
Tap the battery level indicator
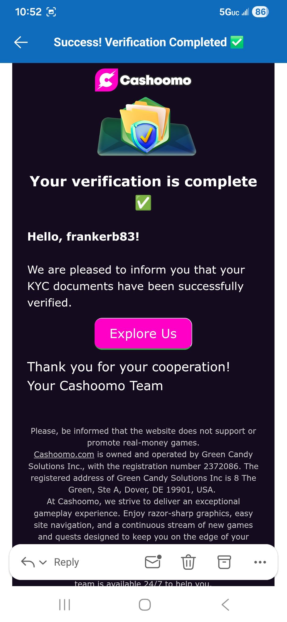point(260,12)
